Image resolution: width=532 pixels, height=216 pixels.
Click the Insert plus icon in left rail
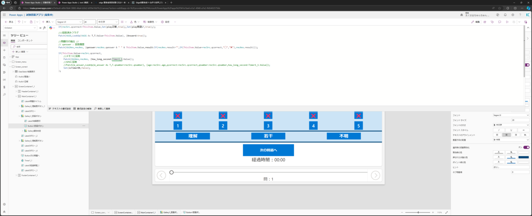click(4, 50)
